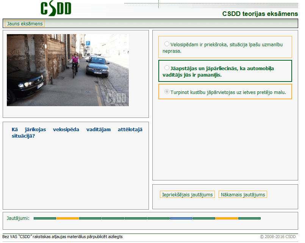305x243 pixels.
Task: Click answer text 'Jāapstājas un jāpārliecinās, ka automobiļa vadītājs'
Action: (218, 72)
